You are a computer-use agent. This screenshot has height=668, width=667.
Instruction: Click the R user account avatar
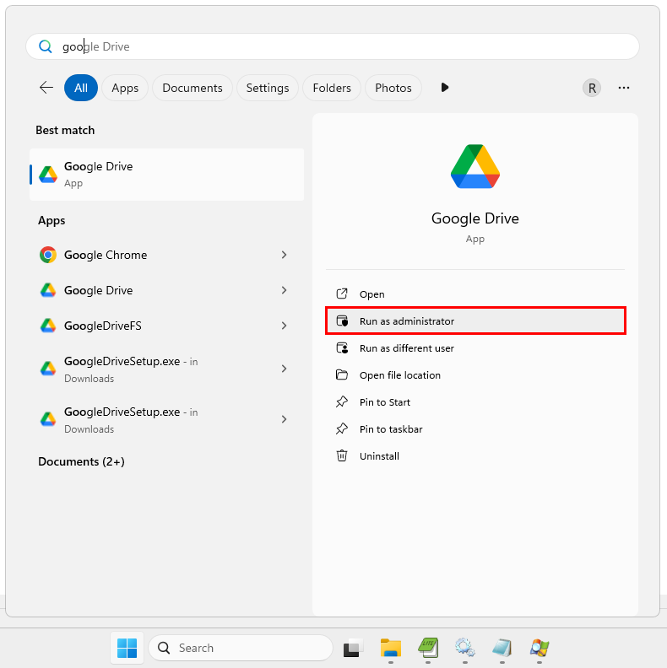click(x=592, y=88)
